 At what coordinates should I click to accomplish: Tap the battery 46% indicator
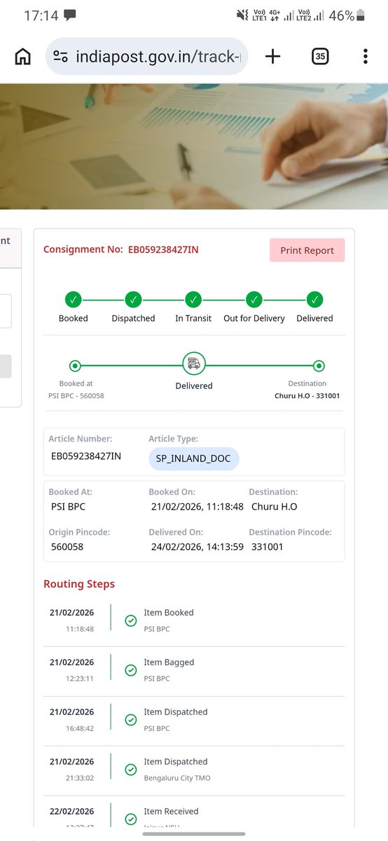[347, 15]
